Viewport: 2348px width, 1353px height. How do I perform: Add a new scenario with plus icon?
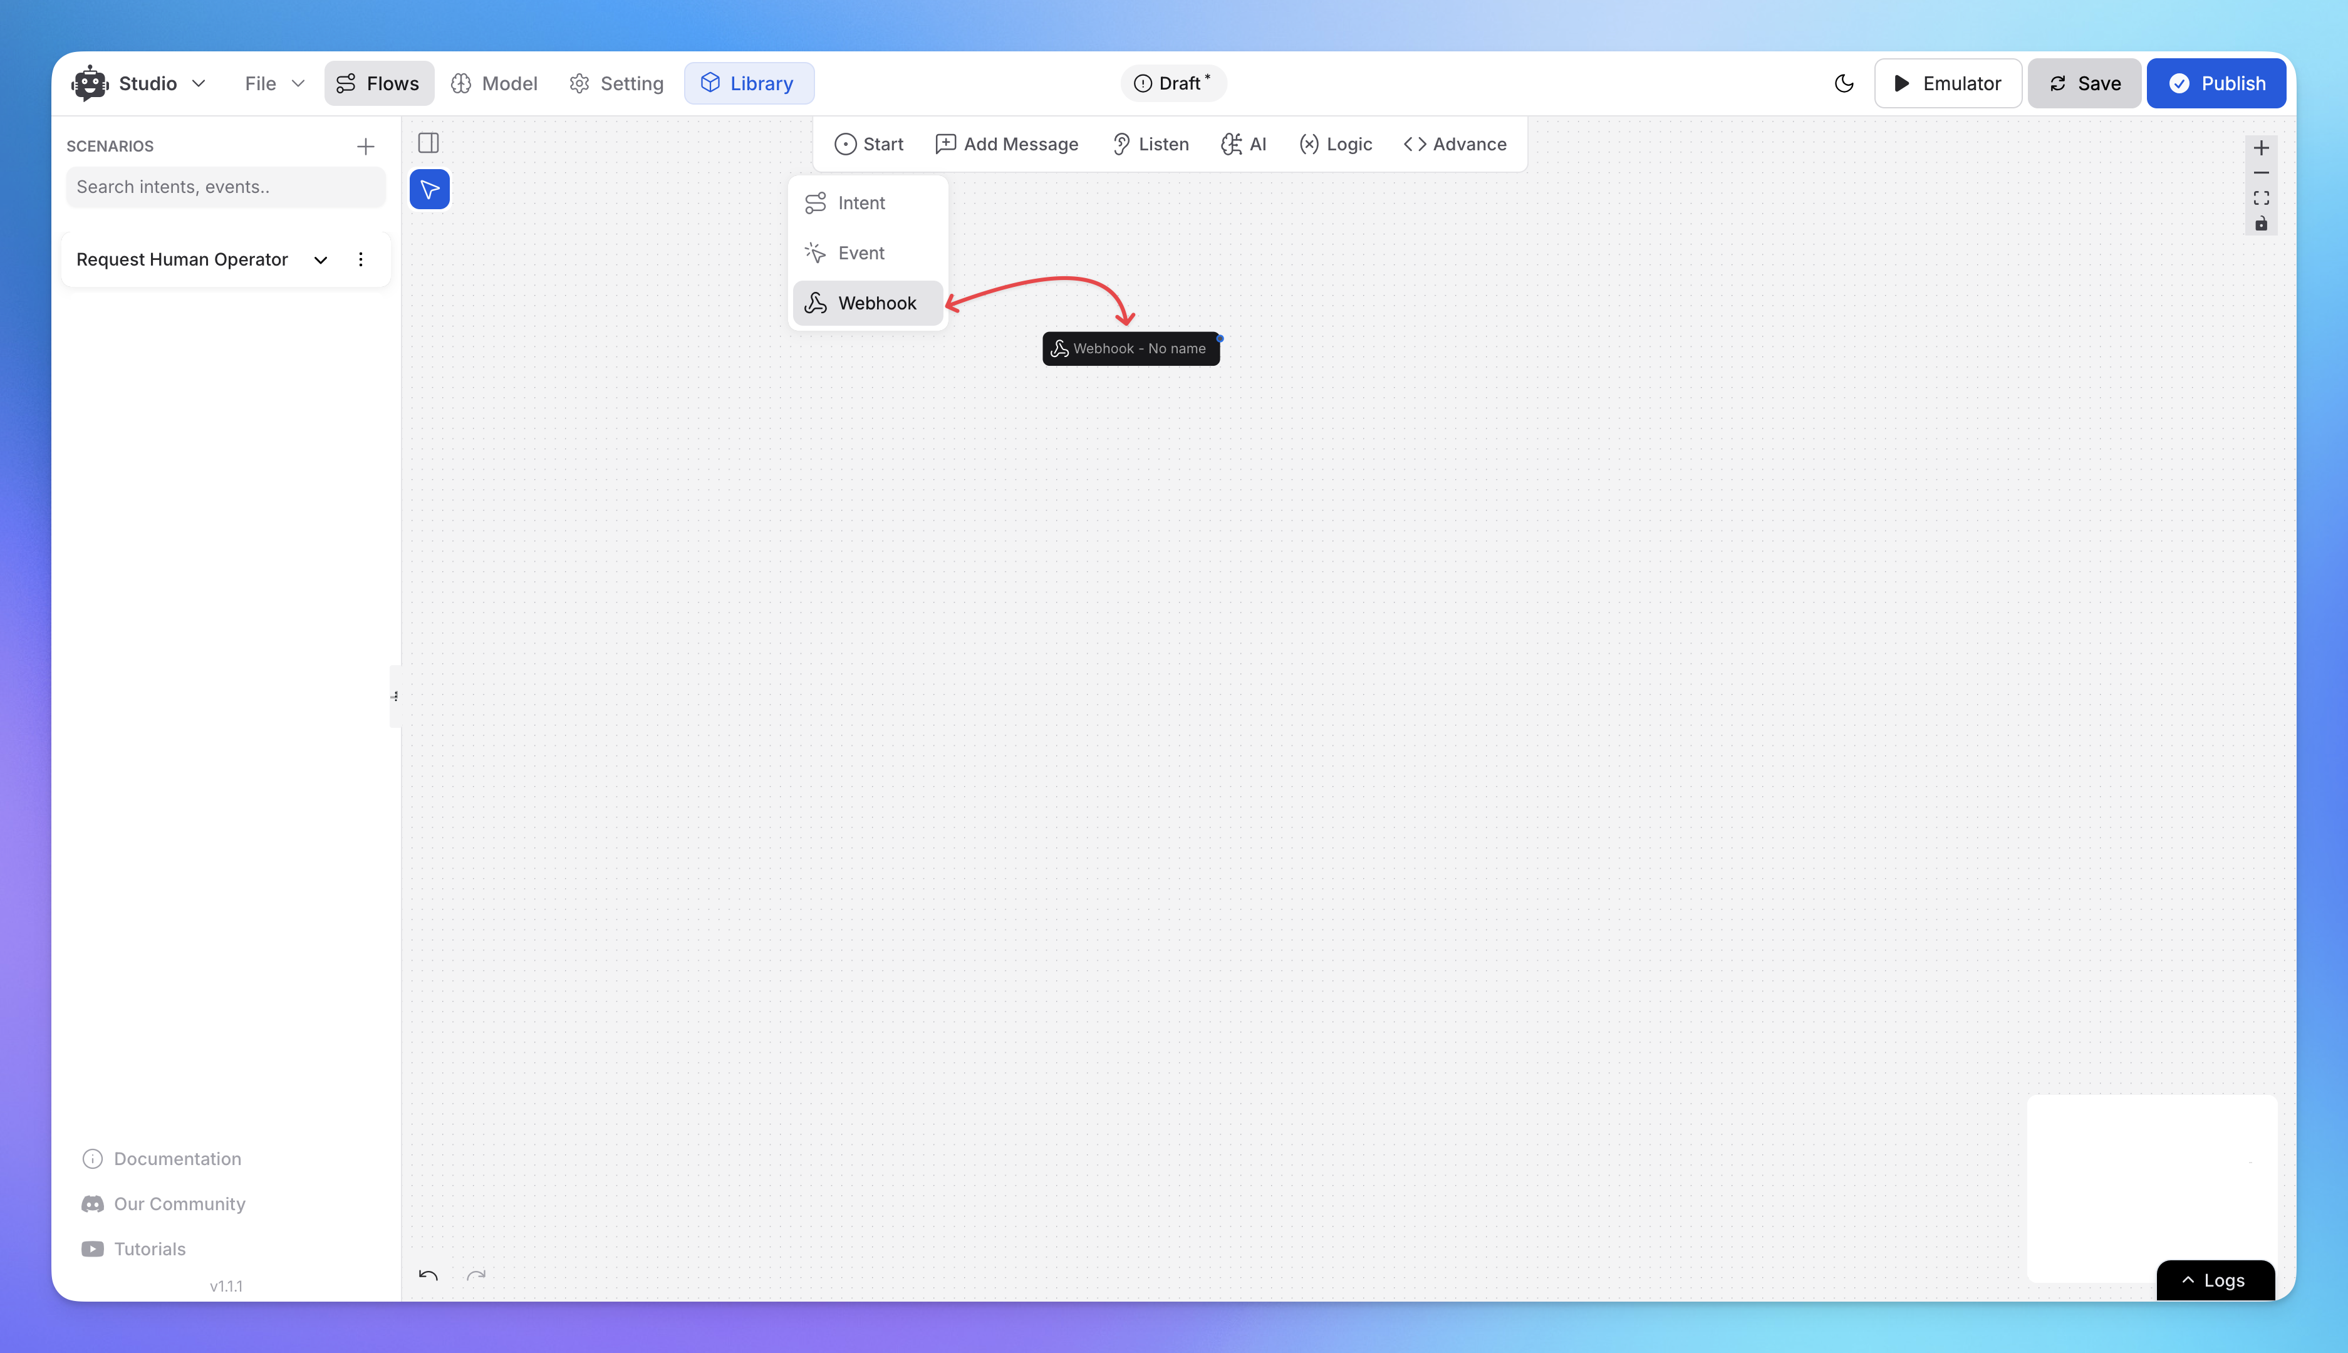point(365,147)
